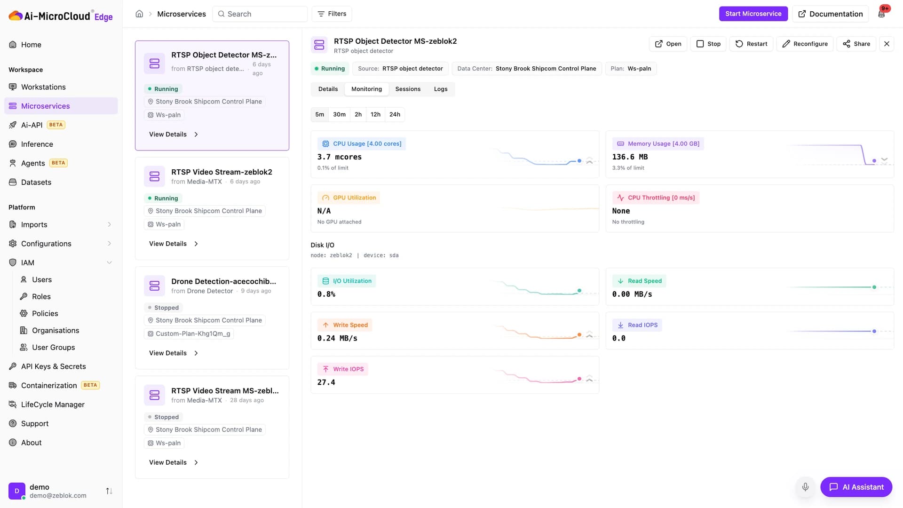
Task: Click the Search input field
Action: coord(260,14)
